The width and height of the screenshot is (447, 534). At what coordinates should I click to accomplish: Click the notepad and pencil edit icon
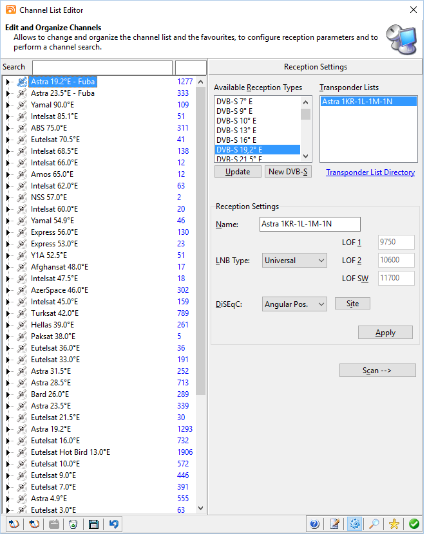tap(334, 524)
